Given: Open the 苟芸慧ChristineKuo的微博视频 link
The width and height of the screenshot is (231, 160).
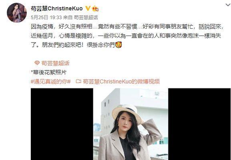Looking at the screenshot, I should [121, 81].
